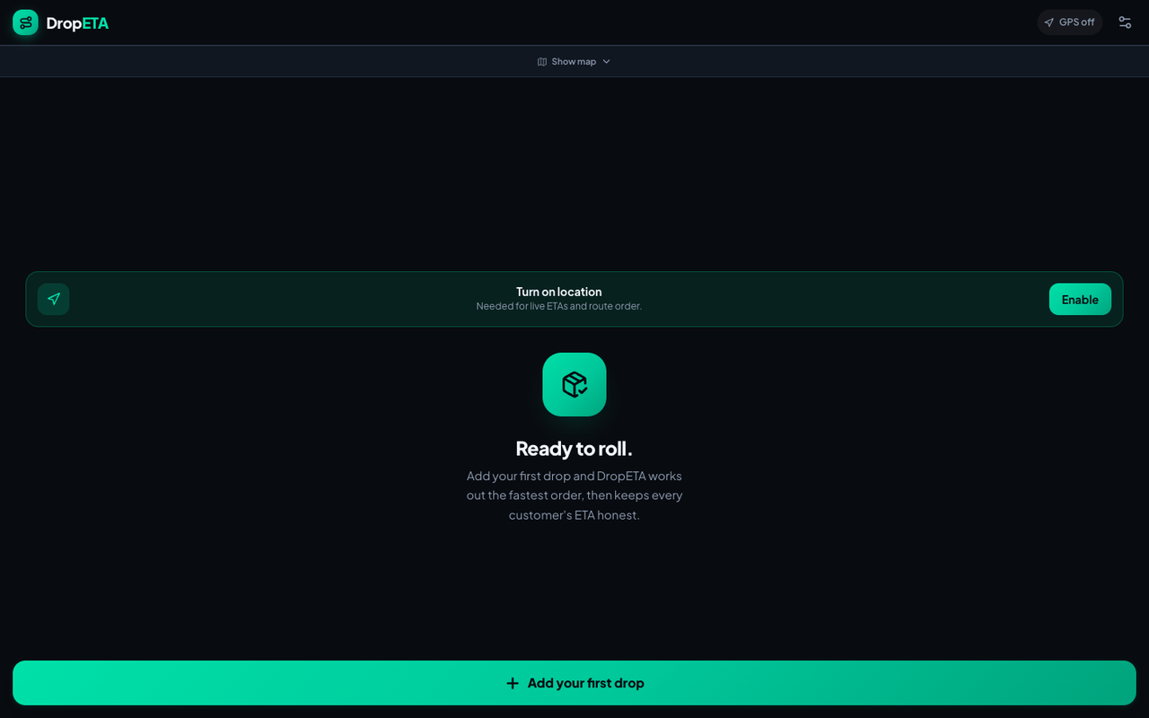Click Add your first drop button
Image resolution: width=1149 pixels, height=718 pixels.
(x=574, y=683)
